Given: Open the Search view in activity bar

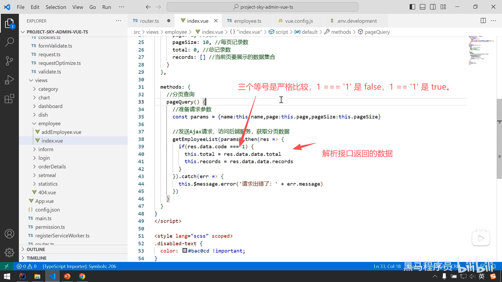Looking at the screenshot, I should (x=9, y=42).
